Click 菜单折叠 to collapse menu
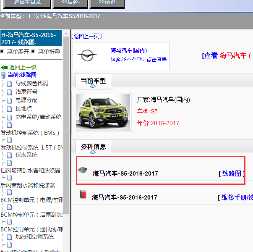This screenshot has width=253, height=252. [49, 52]
